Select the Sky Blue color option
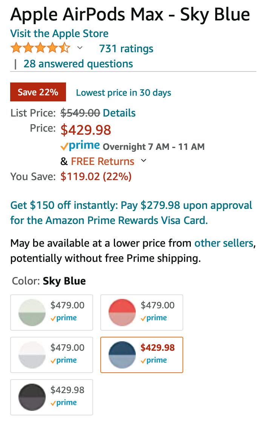 (122, 355)
